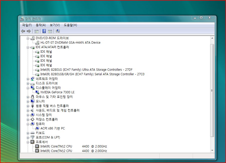The image size is (226, 163).
Task: Expand 사운드, 비디오 및 게임 컨트롤러 node
Action: (x=28, y=111)
